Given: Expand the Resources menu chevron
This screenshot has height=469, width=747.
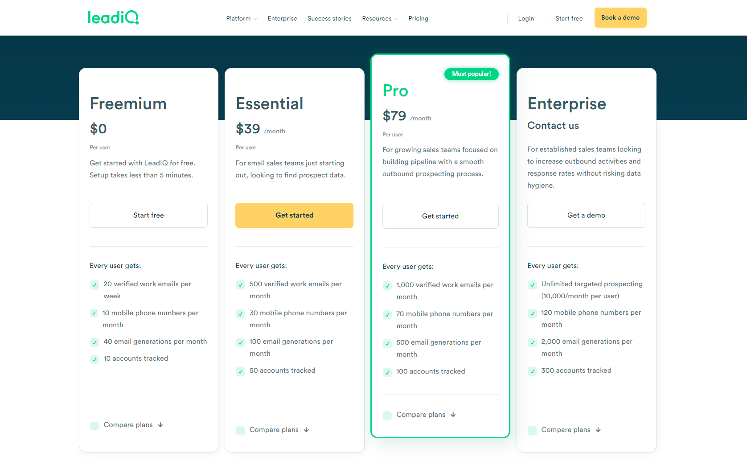Looking at the screenshot, I should coord(396,19).
